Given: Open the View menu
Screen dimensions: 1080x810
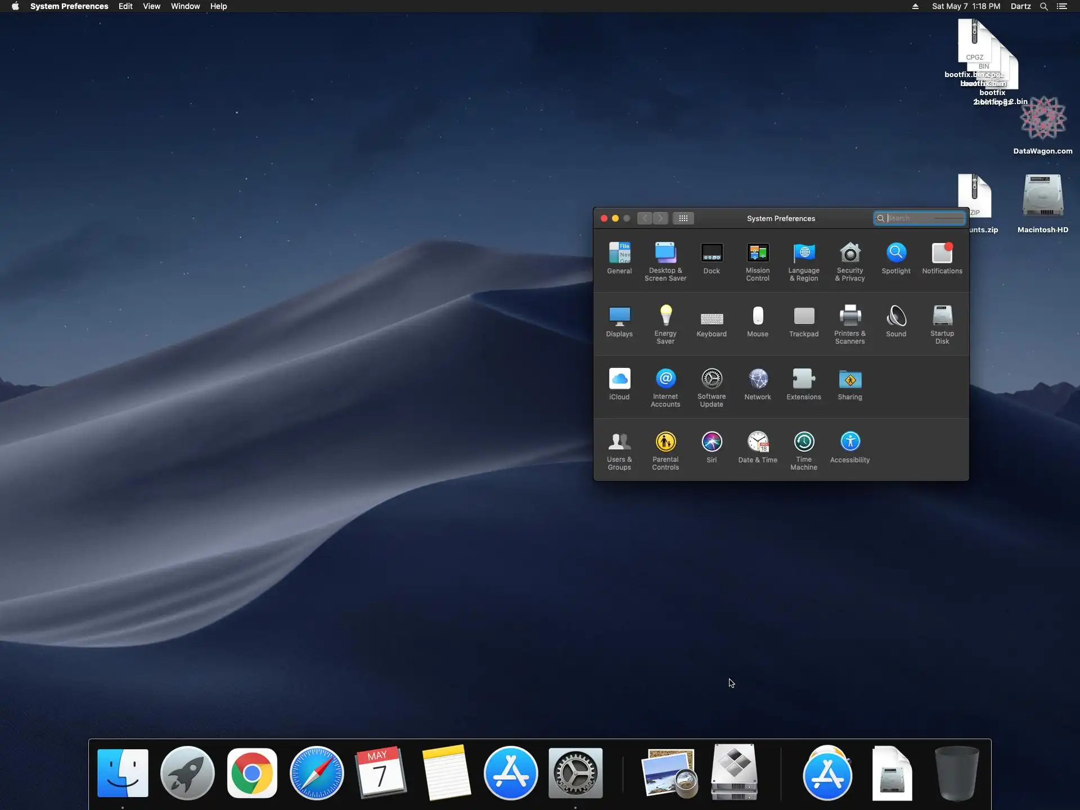Looking at the screenshot, I should [x=151, y=6].
